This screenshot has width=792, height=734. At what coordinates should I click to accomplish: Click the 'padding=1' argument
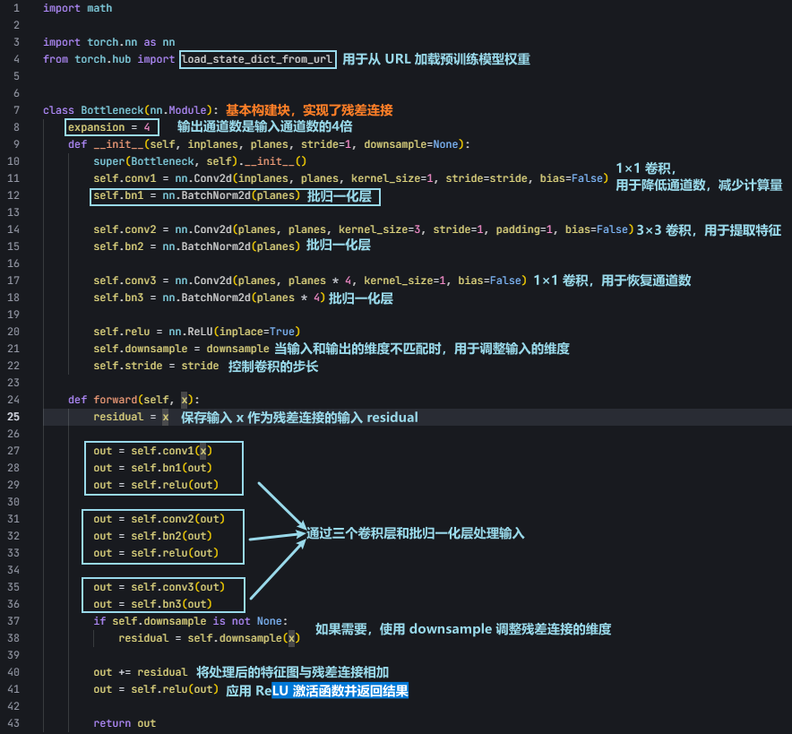click(524, 229)
